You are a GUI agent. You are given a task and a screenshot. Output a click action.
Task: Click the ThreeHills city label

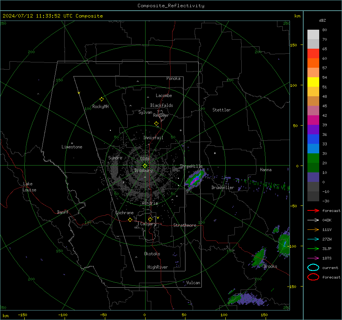pos(191,166)
